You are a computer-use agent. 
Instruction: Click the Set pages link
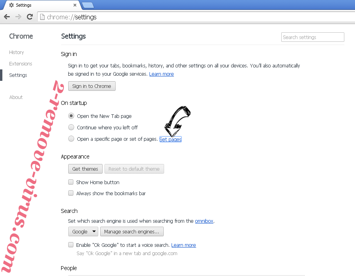click(170, 139)
